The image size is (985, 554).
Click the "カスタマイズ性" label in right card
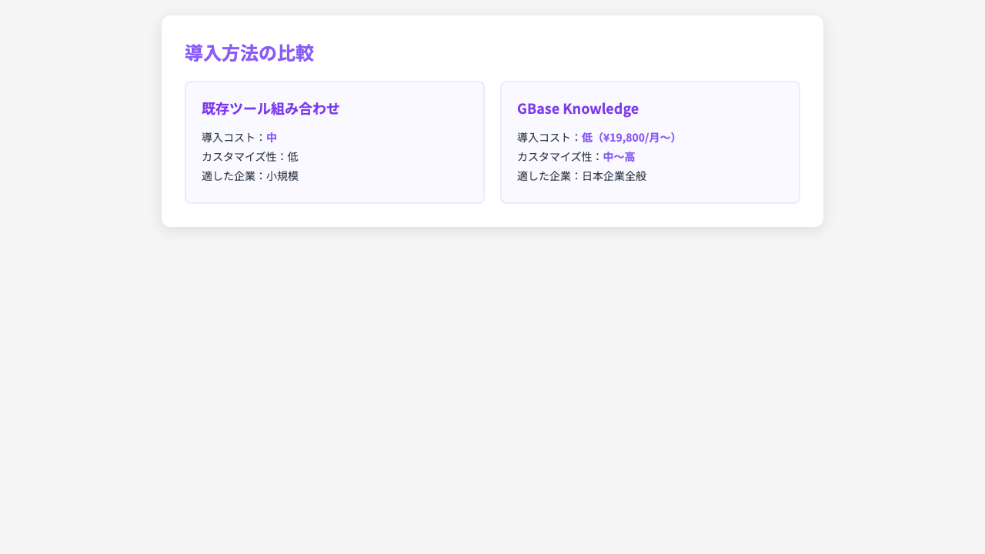point(556,156)
